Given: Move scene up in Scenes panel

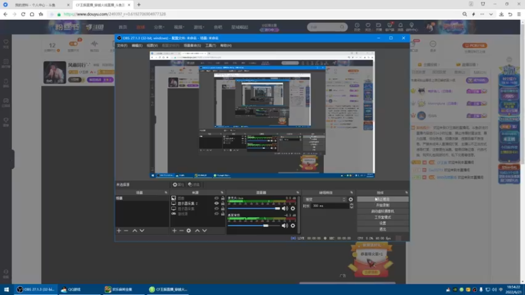Looking at the screenshot, I should 135,231.
